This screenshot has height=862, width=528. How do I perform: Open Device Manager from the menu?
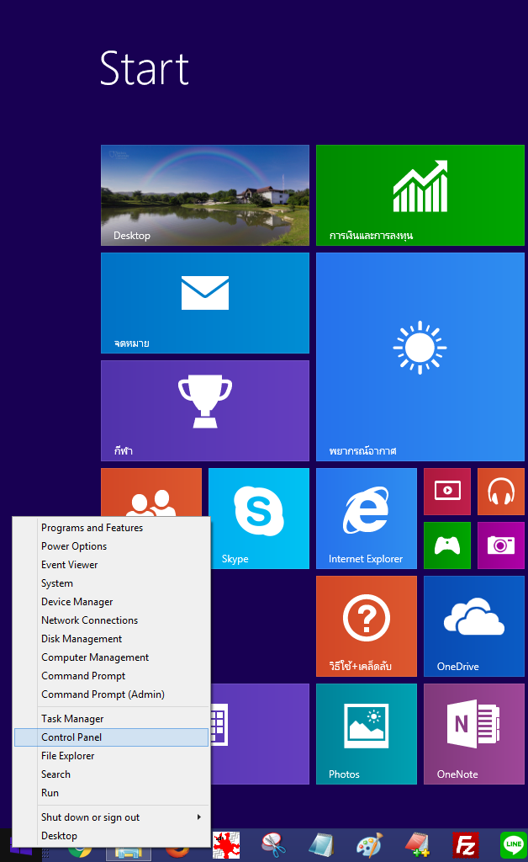[x=112, y=602]
